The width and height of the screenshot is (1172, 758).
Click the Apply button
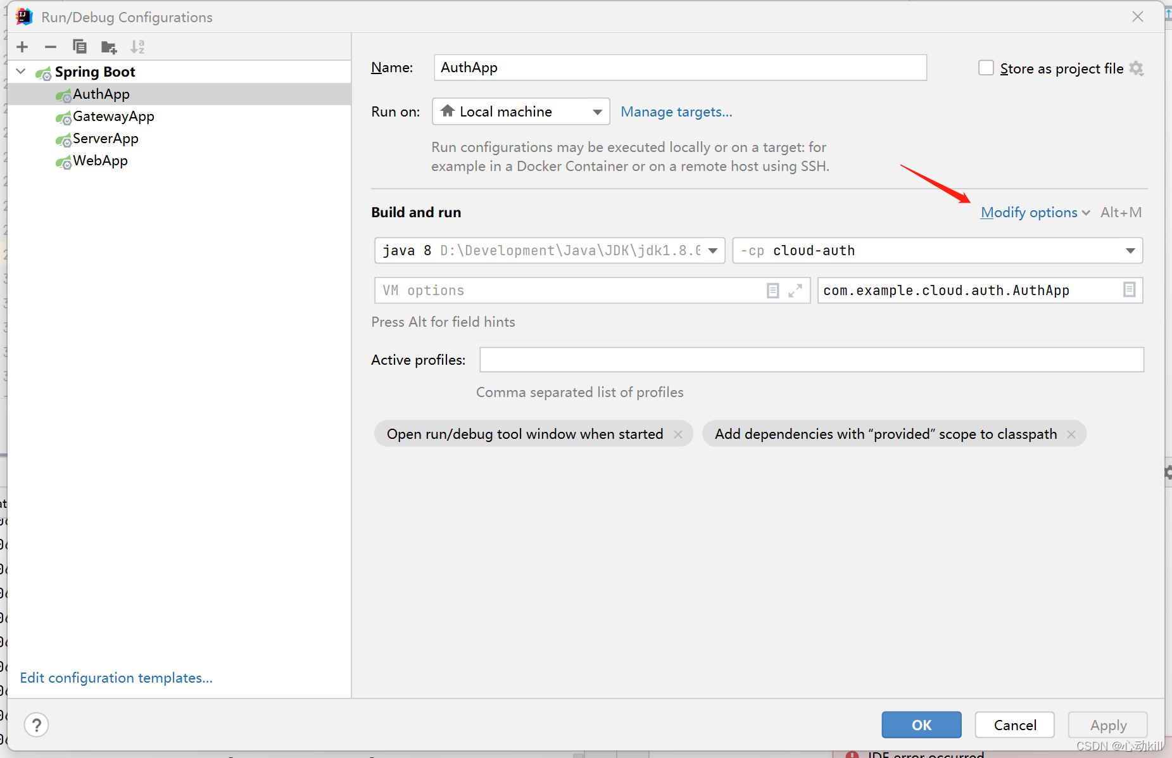pos(1108,725)
